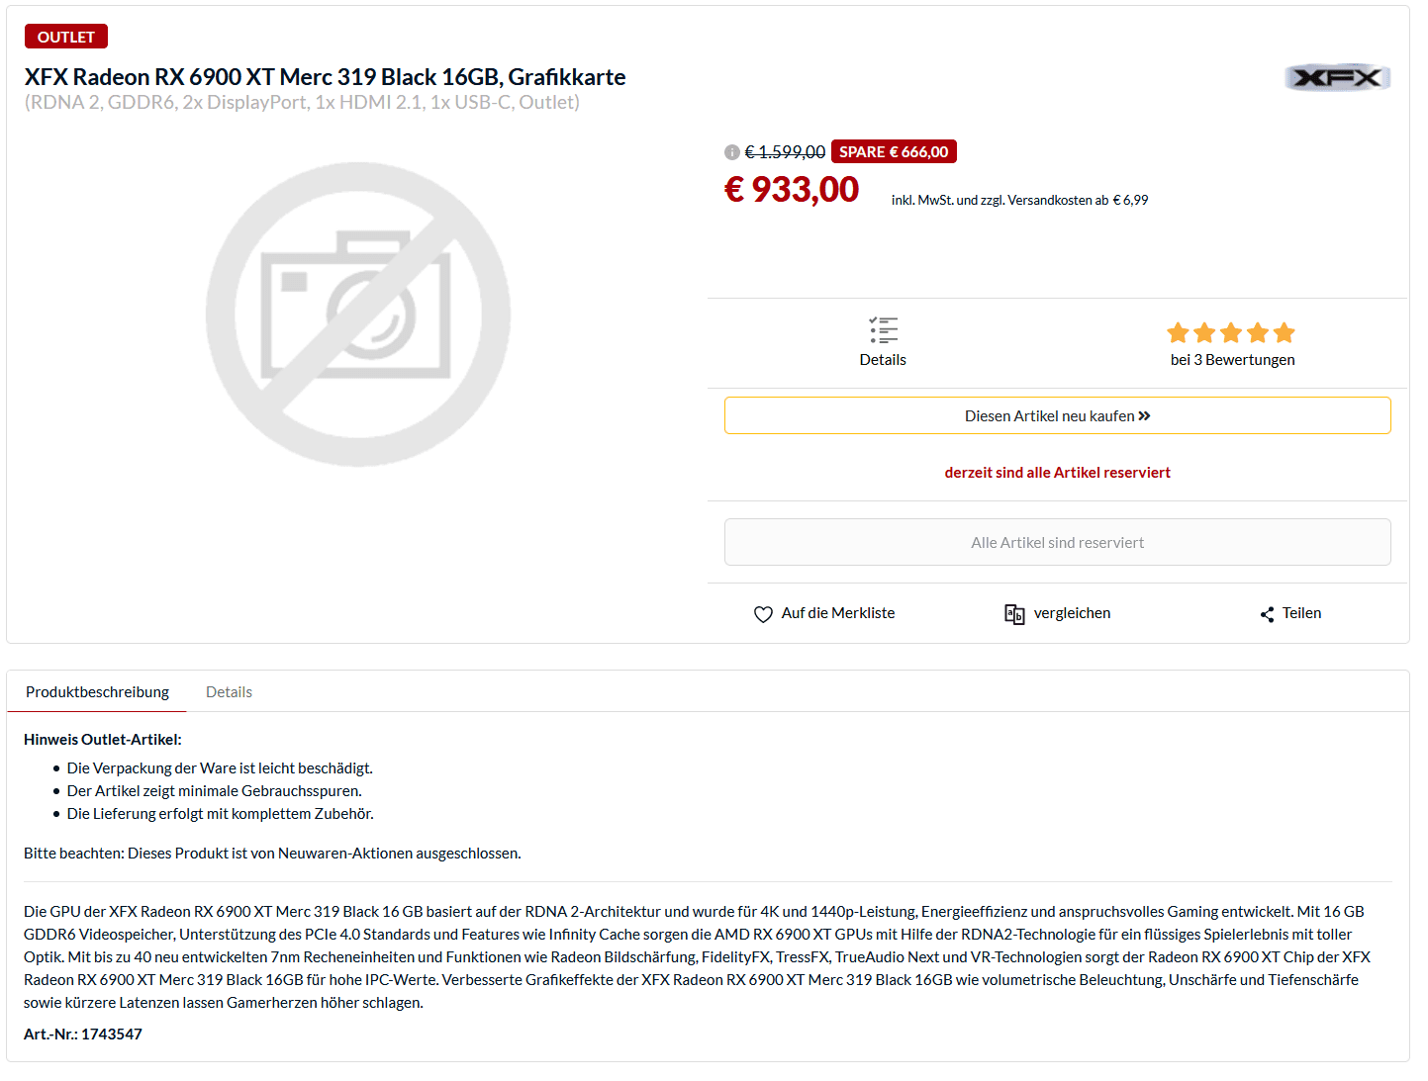Click the five-star rating icons
This screenshot has width=1428, height=1081.
pyautogui.click(x=1231, y=332)
